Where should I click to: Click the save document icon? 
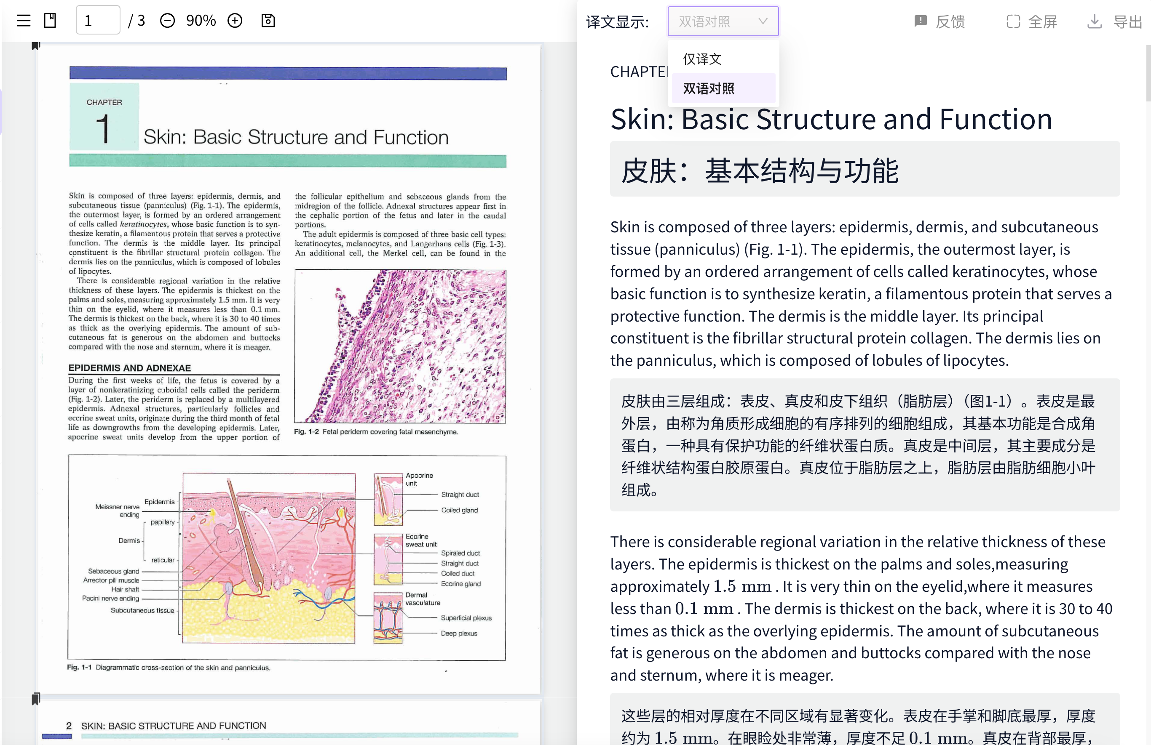(x=268, y=20)
